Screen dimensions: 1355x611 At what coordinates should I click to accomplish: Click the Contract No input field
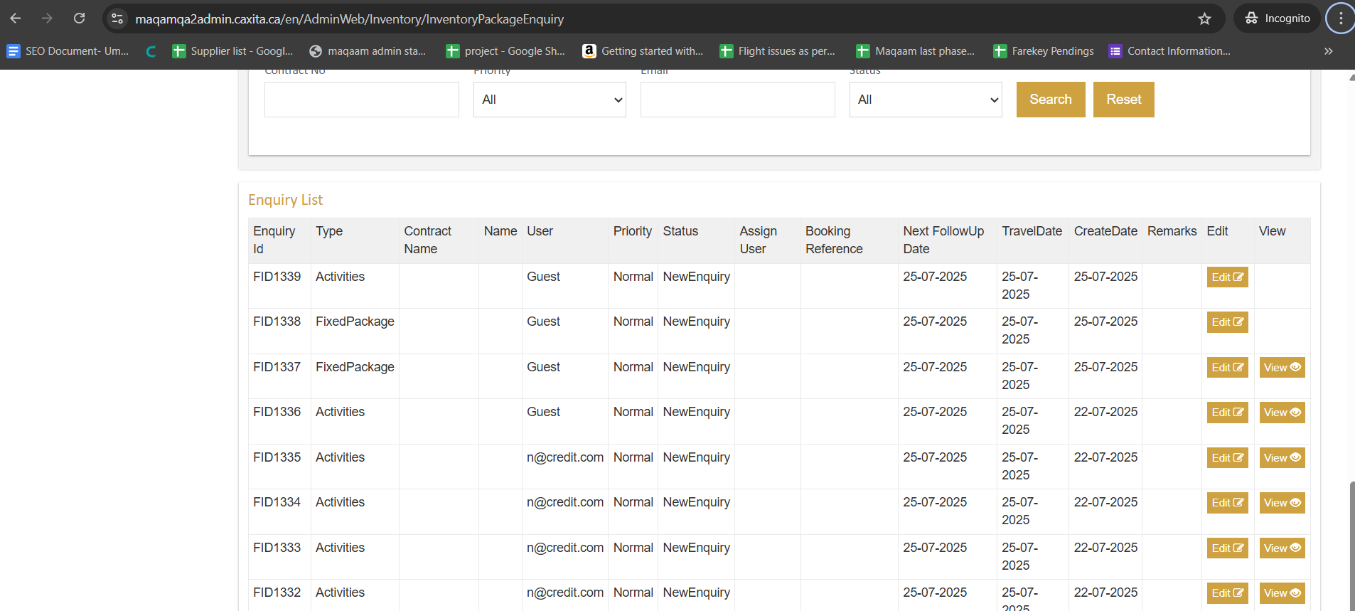pos(361,100)
